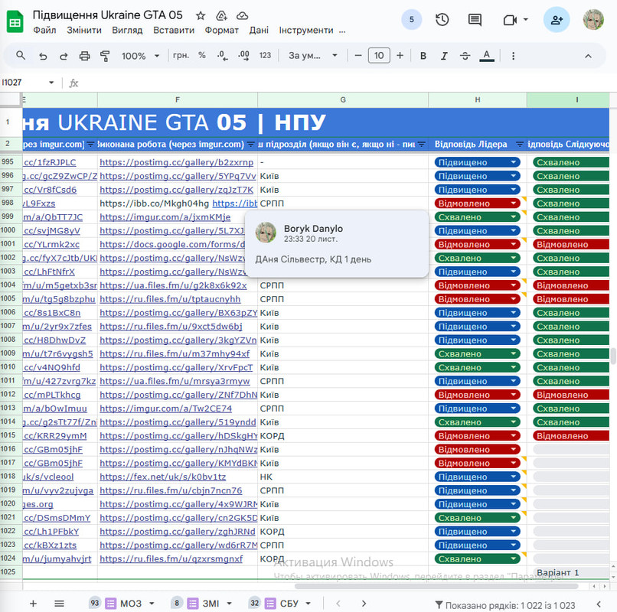The image size is (617, 612).
Task: Increase decimal places
Action: tap(243, 56)
